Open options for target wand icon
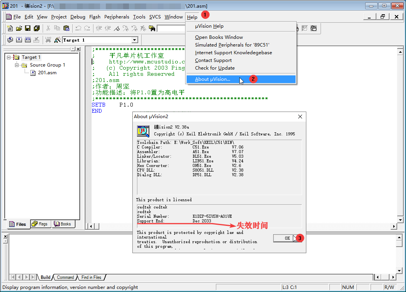This screenshot has width=406, height=292. pos(57,40)
